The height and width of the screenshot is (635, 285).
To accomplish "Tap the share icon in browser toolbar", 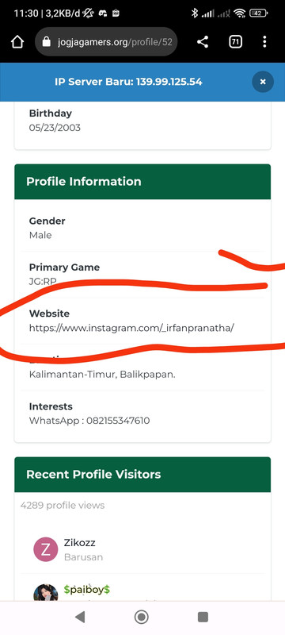I will tap(203, 42).
